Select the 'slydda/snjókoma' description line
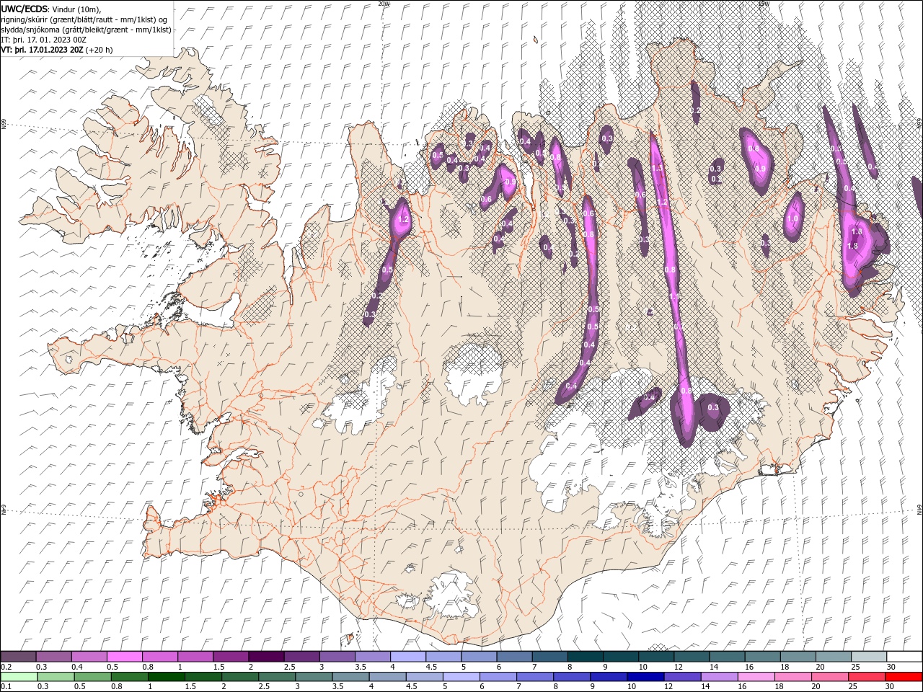Screen dimensions: 923x692 [x=87, y=30]
